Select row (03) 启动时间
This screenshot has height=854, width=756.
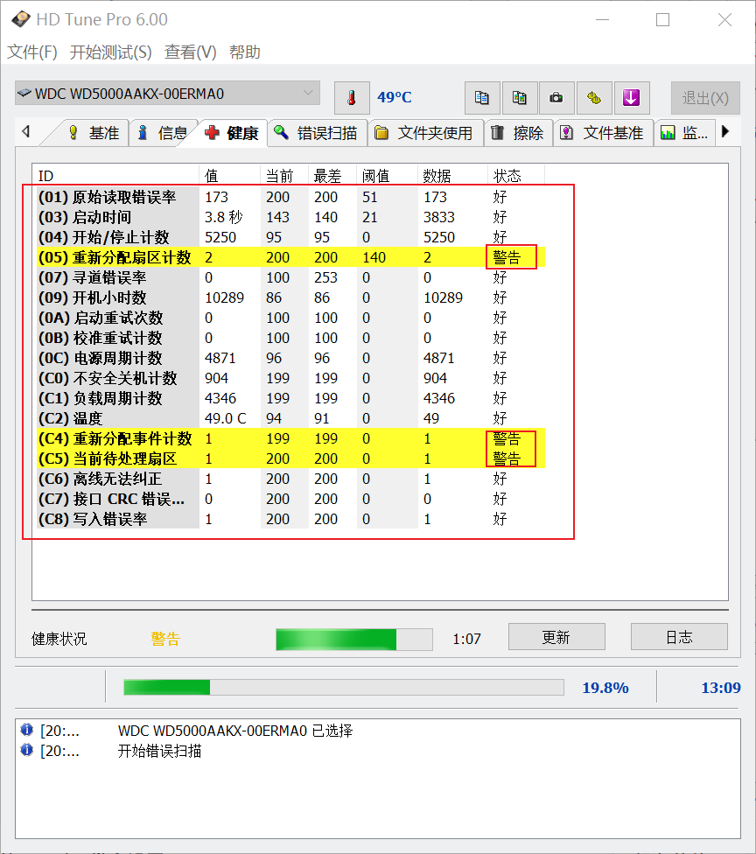[x=290, y=217]
